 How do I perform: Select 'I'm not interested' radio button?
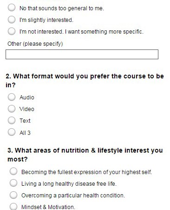coord(12,31)
